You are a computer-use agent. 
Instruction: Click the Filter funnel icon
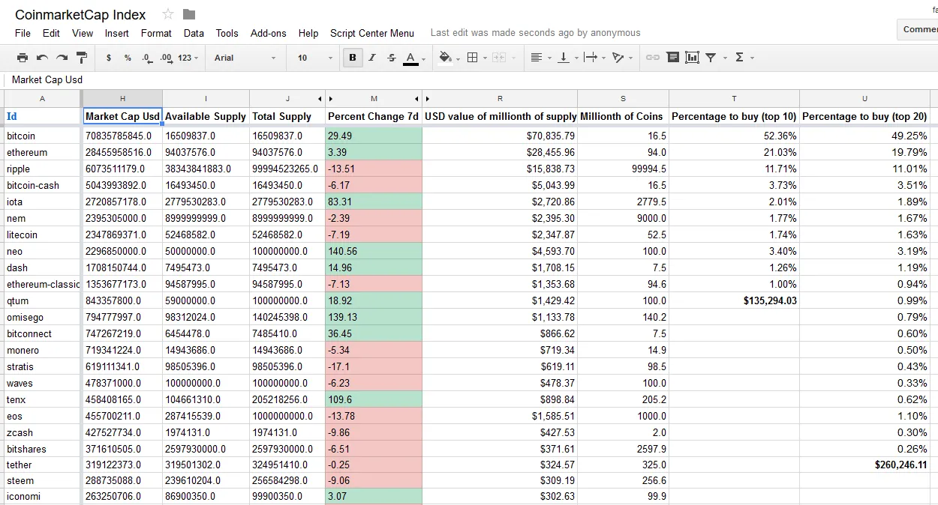click(711, 58)
